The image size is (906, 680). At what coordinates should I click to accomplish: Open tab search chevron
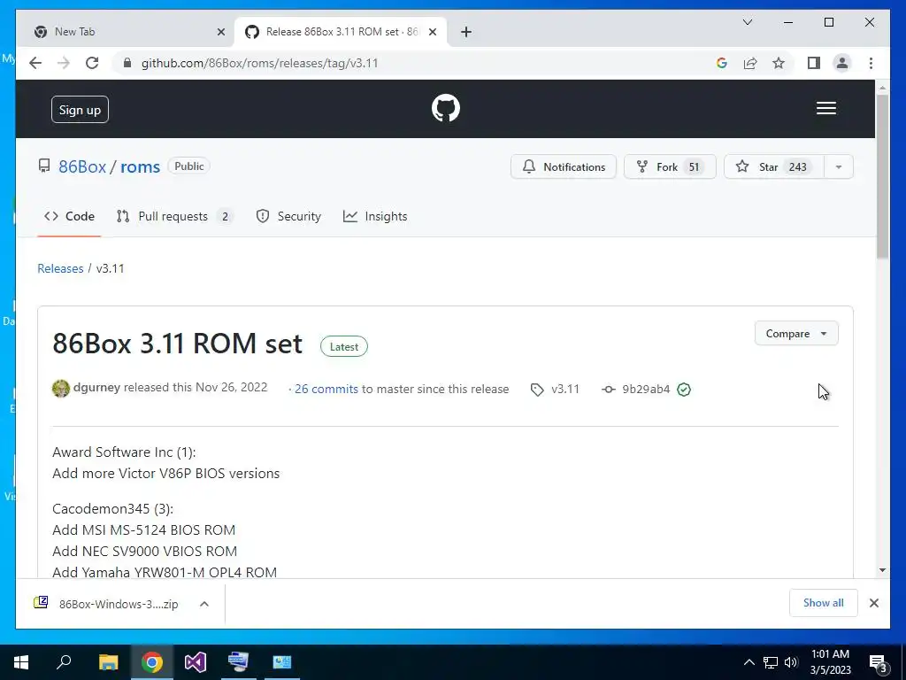747,22
